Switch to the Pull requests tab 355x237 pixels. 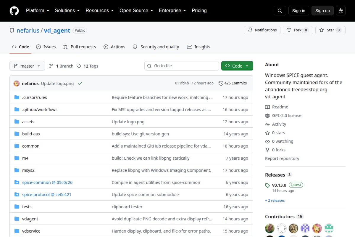click(x=80, y=47)
